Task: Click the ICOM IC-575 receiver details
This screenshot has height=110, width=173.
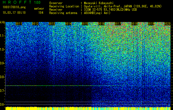Action: tap(110, 10)
